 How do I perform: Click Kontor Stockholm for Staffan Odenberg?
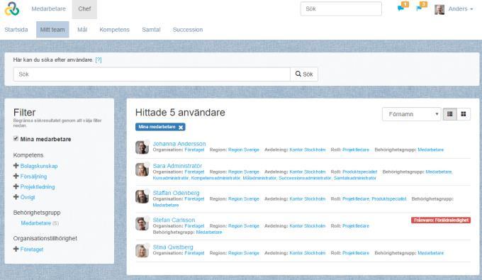click(308, 199)
